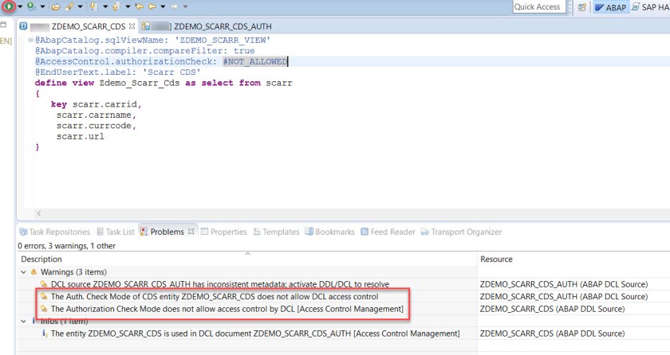Open the dropdown arrow next to Run

point(20,7)
